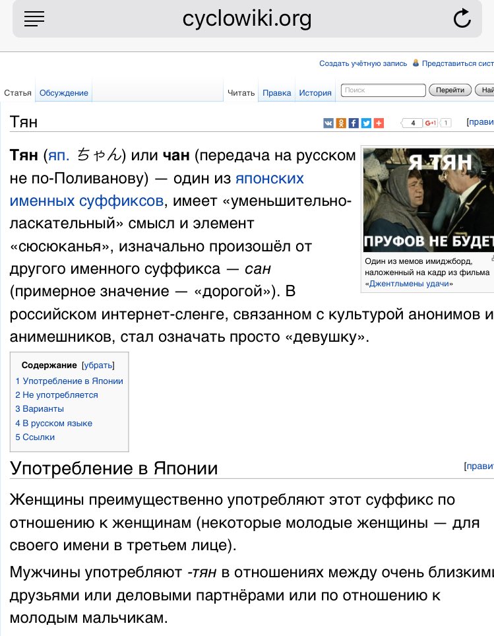This screenshot has height=636, width=494.
Task: Follow the яп. link
Action: click(x=59, y=155)
